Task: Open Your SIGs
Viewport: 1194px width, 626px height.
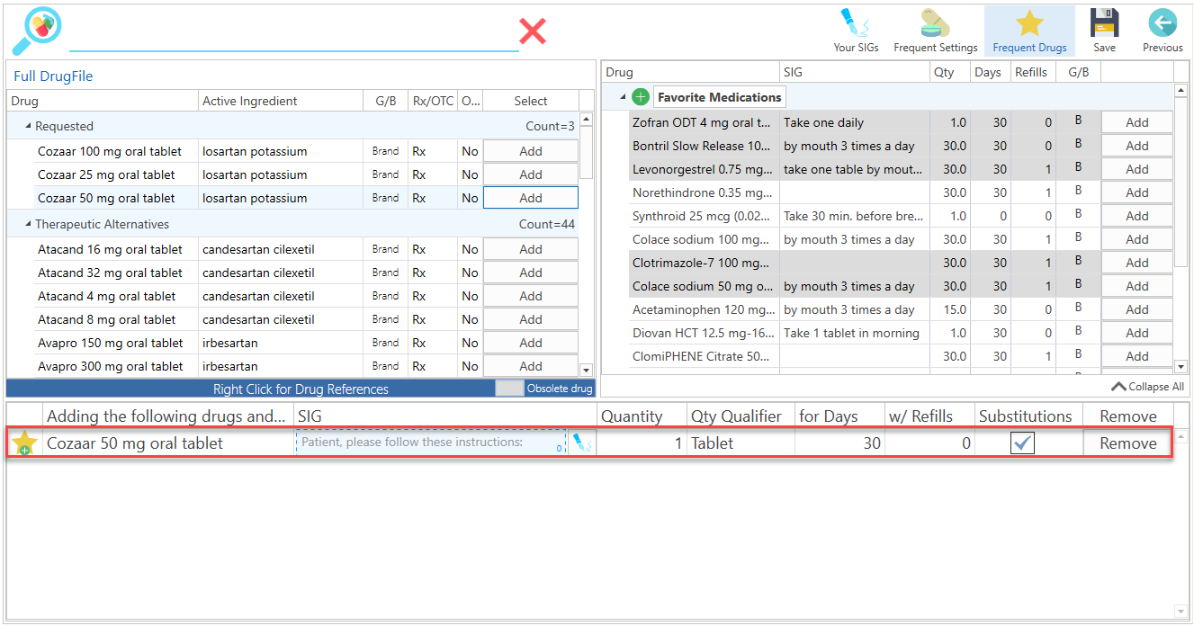Action: [856, 31]
